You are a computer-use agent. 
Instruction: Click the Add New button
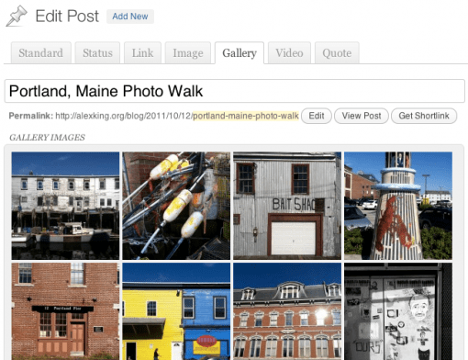(130, 17)
